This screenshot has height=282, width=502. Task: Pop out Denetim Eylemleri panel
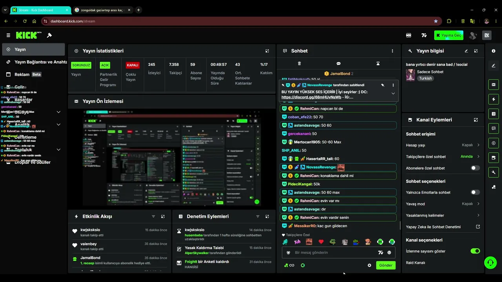click(267, 217)
